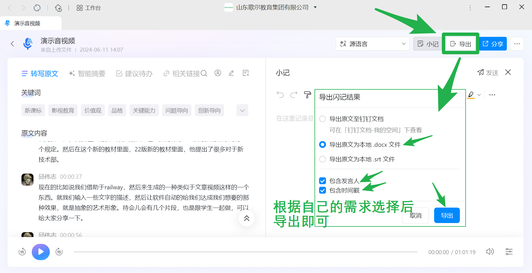Viewport: 532px width, 273px height.
Task: Open the 工作台 workbench
Action: pyautogui.click(x=88, y=8)
